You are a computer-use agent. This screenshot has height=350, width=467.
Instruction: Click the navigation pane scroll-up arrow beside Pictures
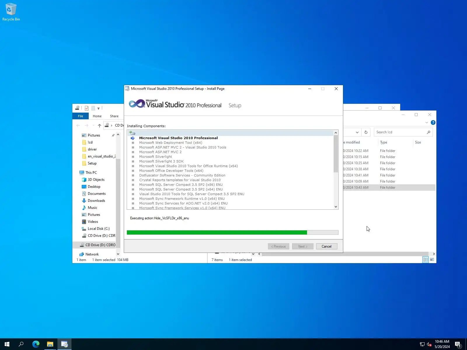[118, 135]
